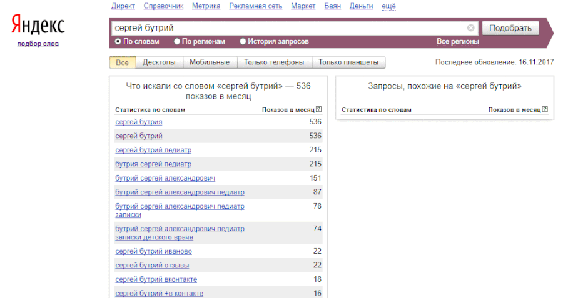This screenshot has height=298, width=563.
Task: Switch to the 'Только планшеты' tab
Action: coord(348,62)
